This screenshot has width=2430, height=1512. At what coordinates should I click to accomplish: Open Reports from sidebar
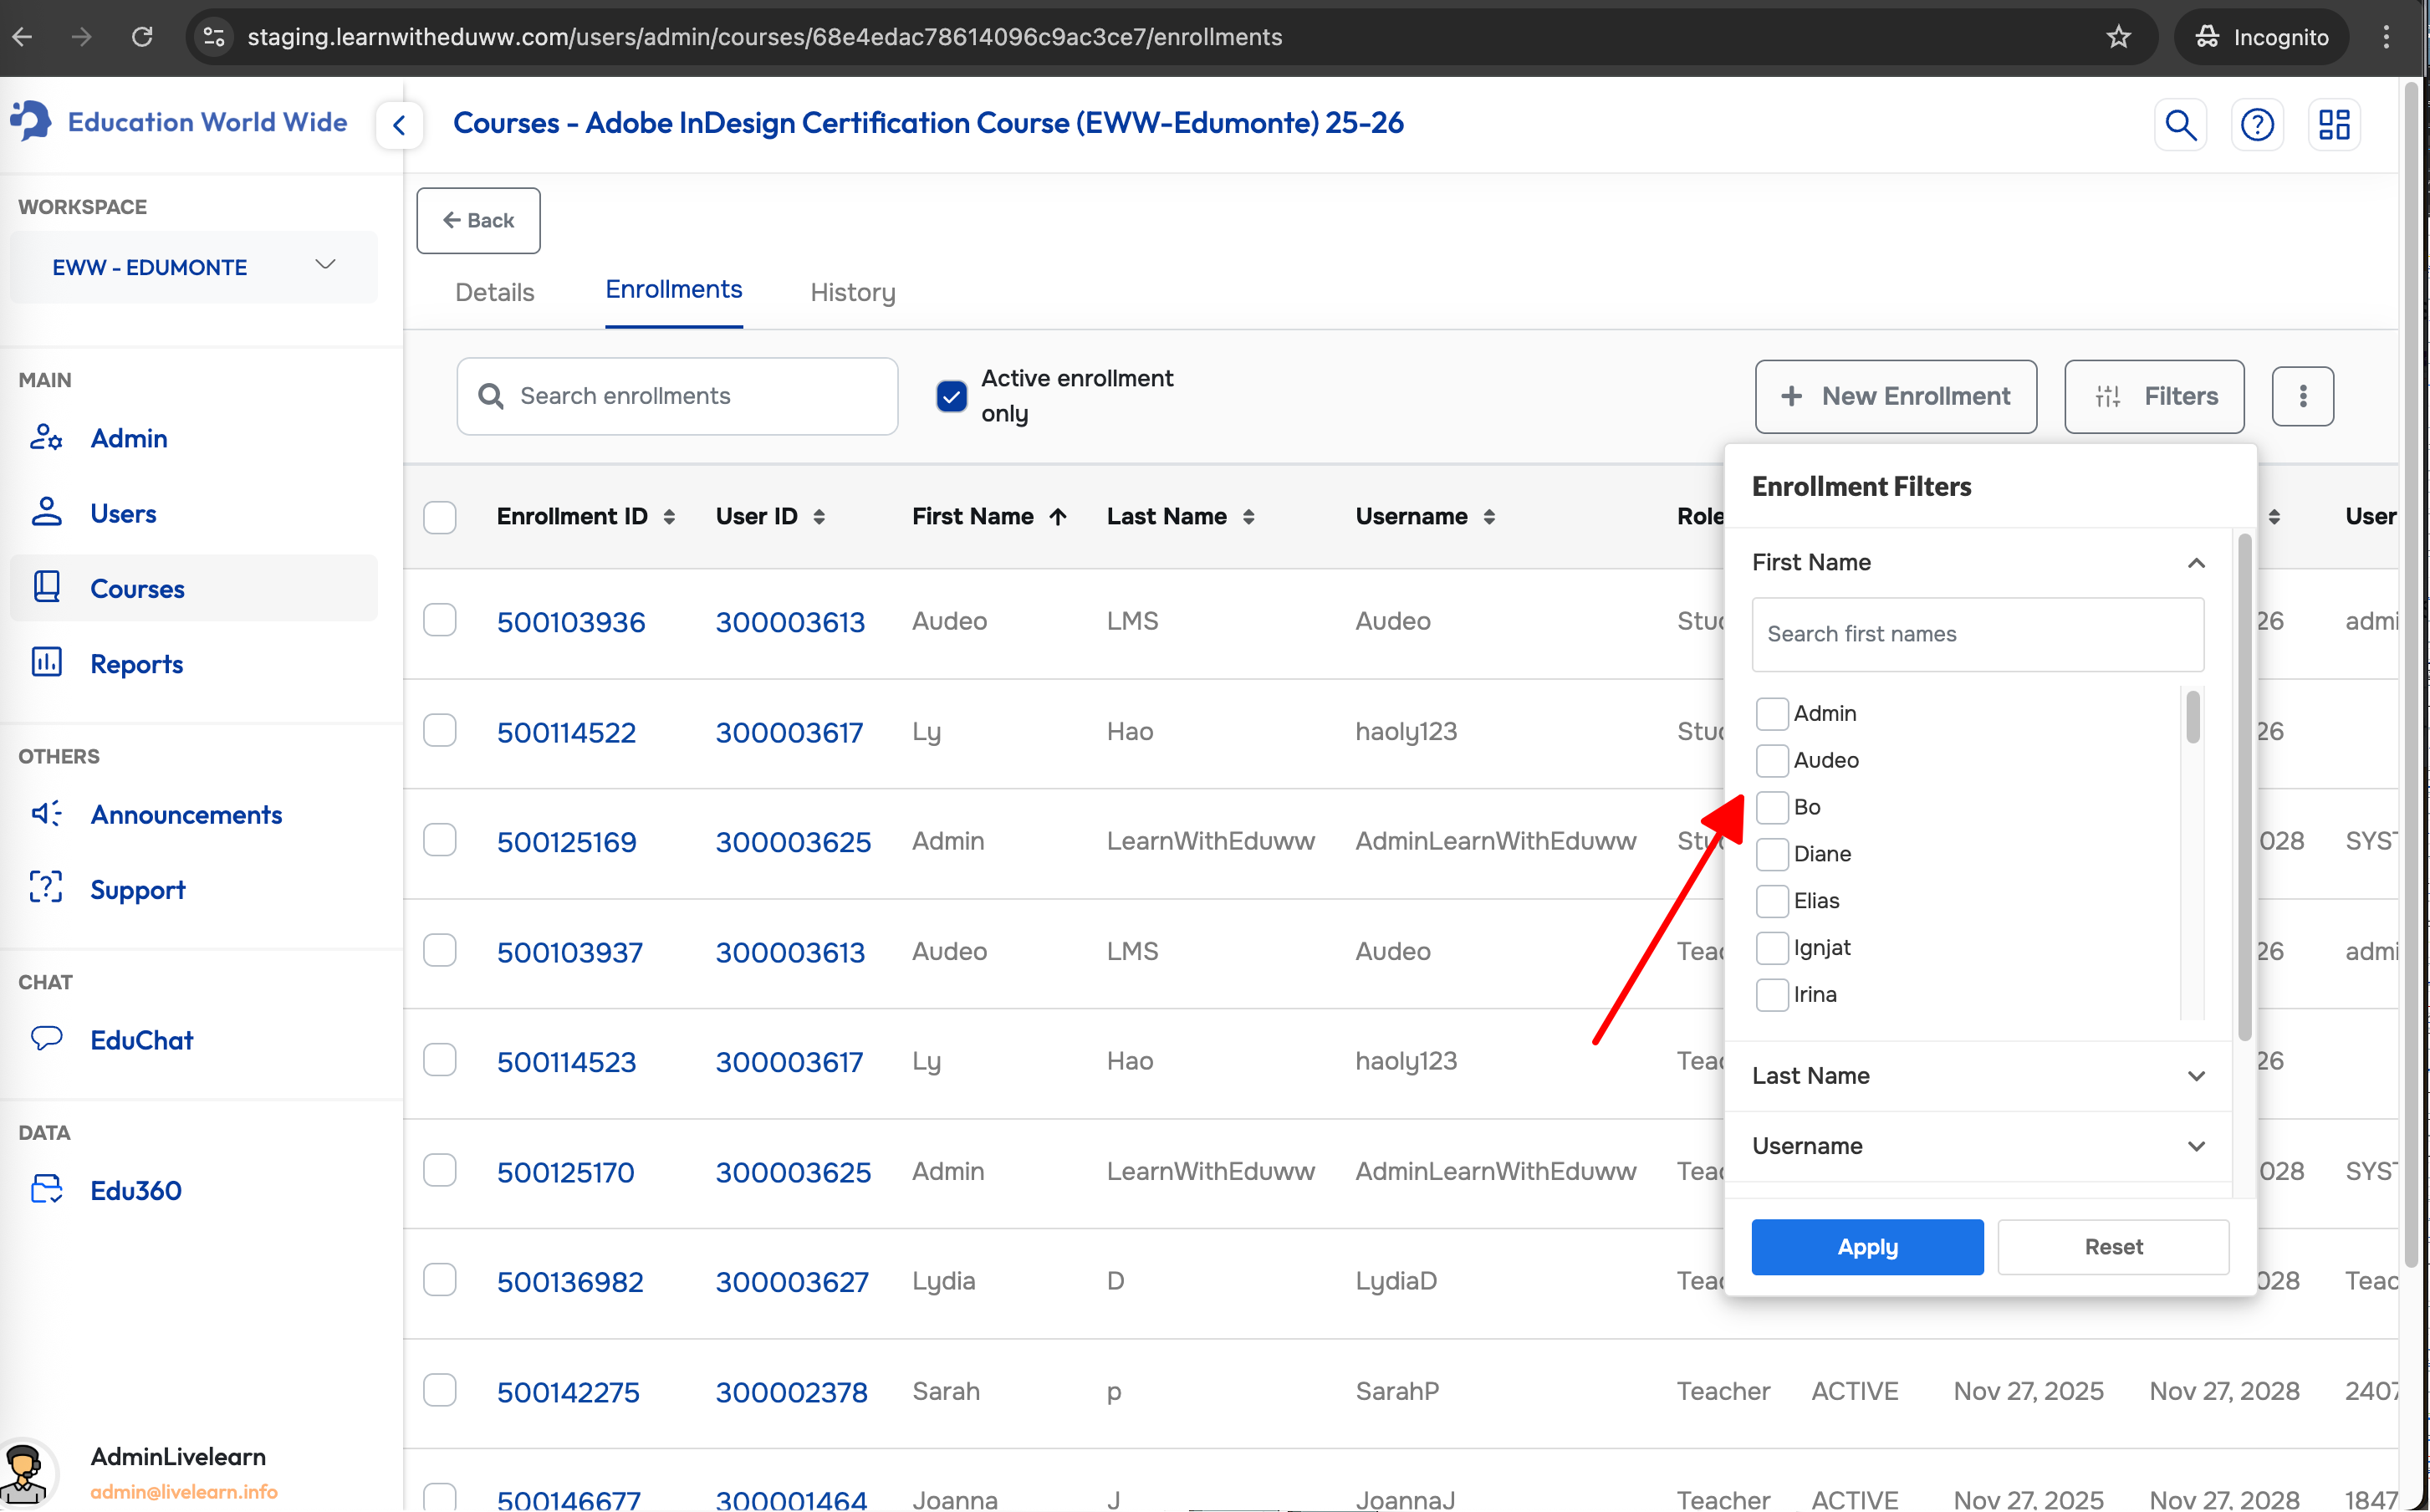coord(136,664)
